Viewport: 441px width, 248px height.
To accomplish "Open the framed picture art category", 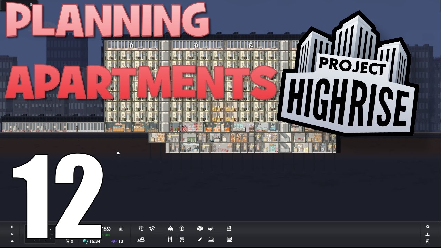I will point(211,239).
